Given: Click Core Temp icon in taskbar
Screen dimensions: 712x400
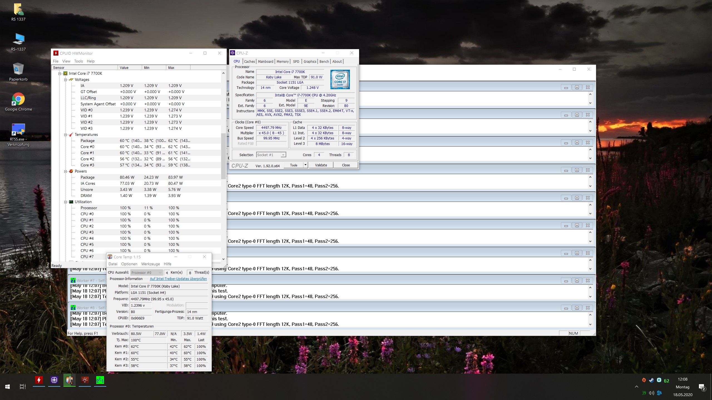Looking at the screenshot, I should pyautogui.click(x=70, y=380).
